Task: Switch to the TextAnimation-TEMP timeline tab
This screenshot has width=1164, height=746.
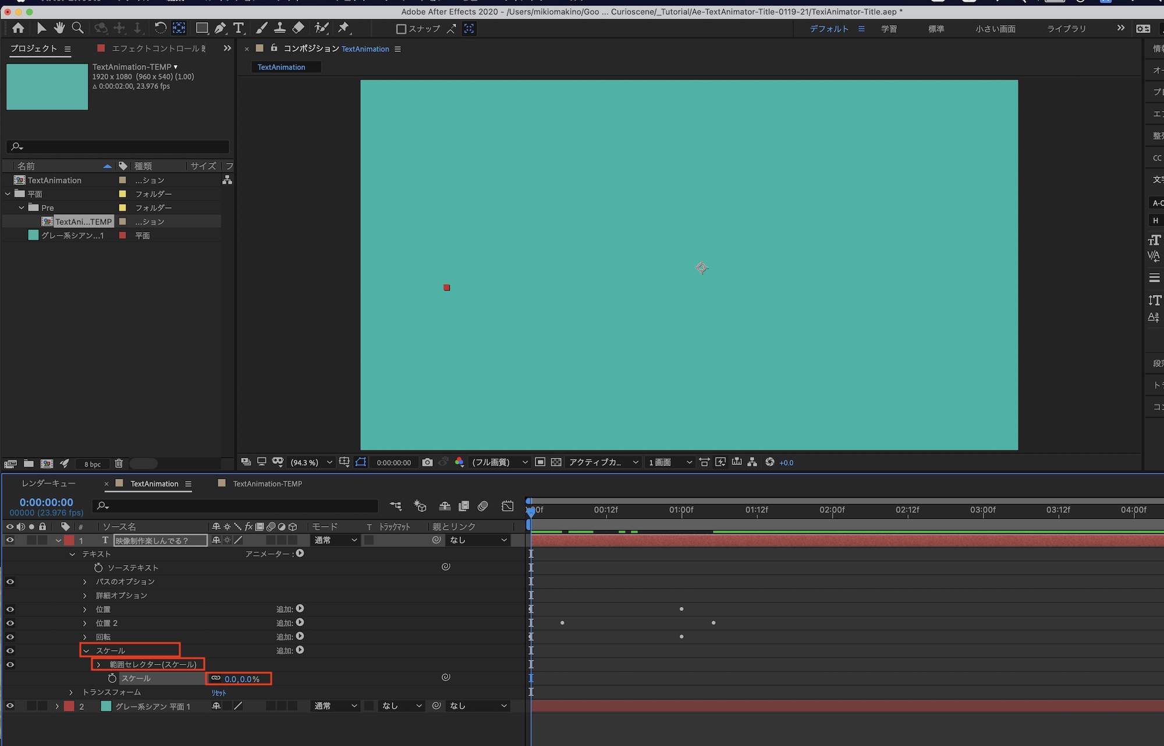Action: [267, 484]
